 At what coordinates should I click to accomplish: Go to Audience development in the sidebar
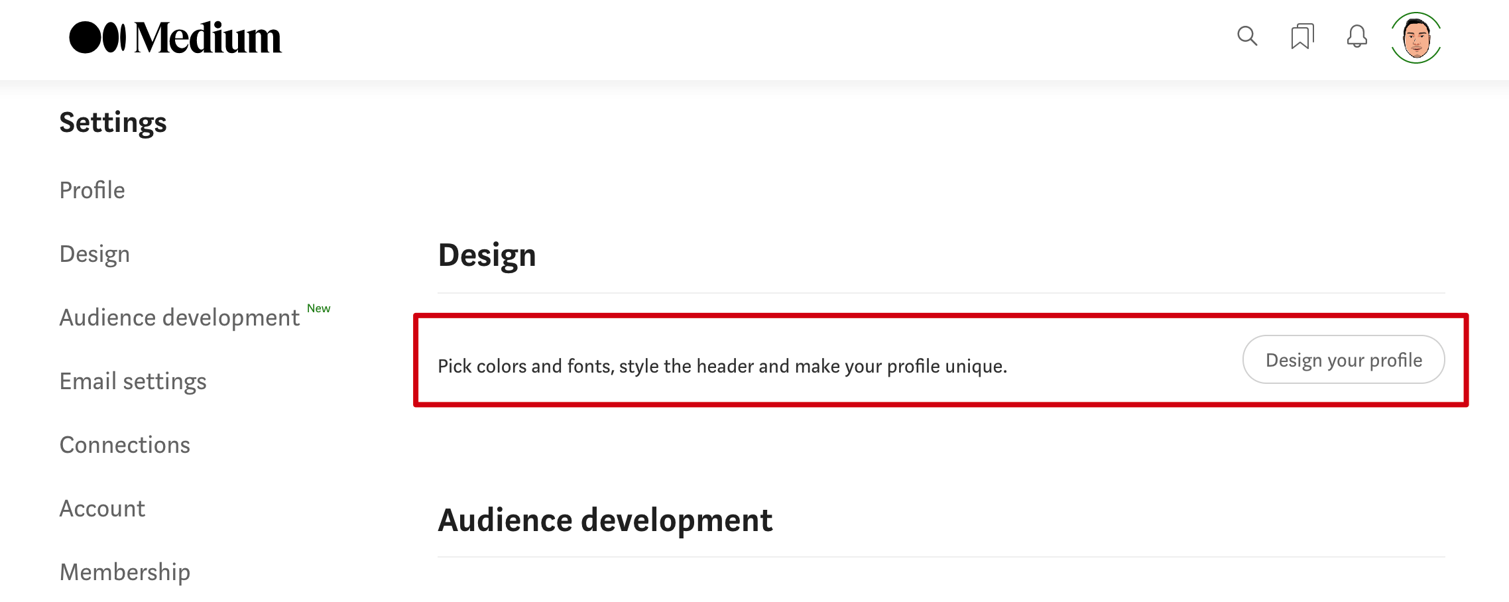(x=180, y=318)
